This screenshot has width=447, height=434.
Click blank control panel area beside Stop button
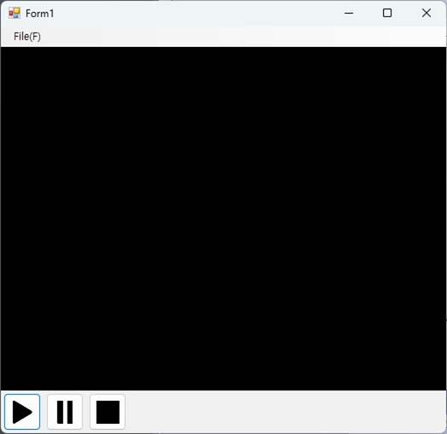point(285,412)
